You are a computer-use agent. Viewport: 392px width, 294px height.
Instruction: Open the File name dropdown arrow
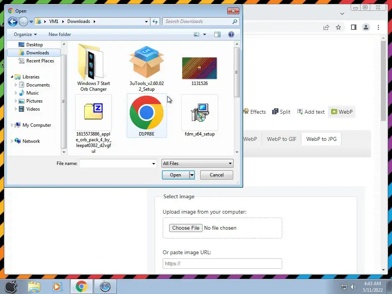(154, 163)
